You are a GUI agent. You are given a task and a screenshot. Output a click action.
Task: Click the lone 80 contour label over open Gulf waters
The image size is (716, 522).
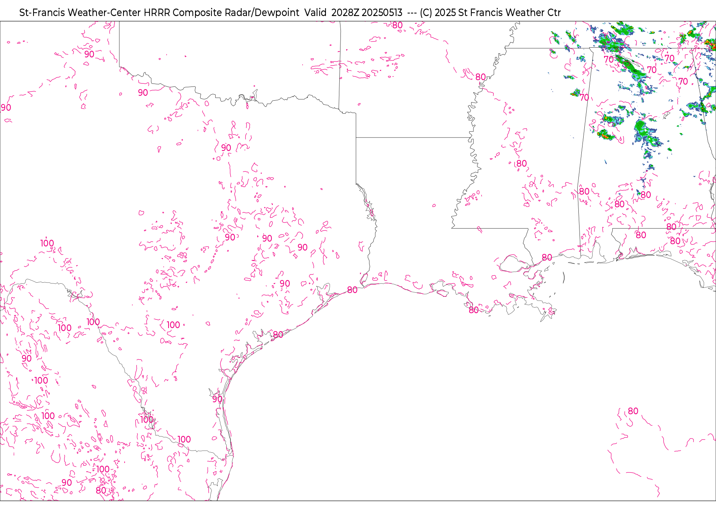point(633,411)
